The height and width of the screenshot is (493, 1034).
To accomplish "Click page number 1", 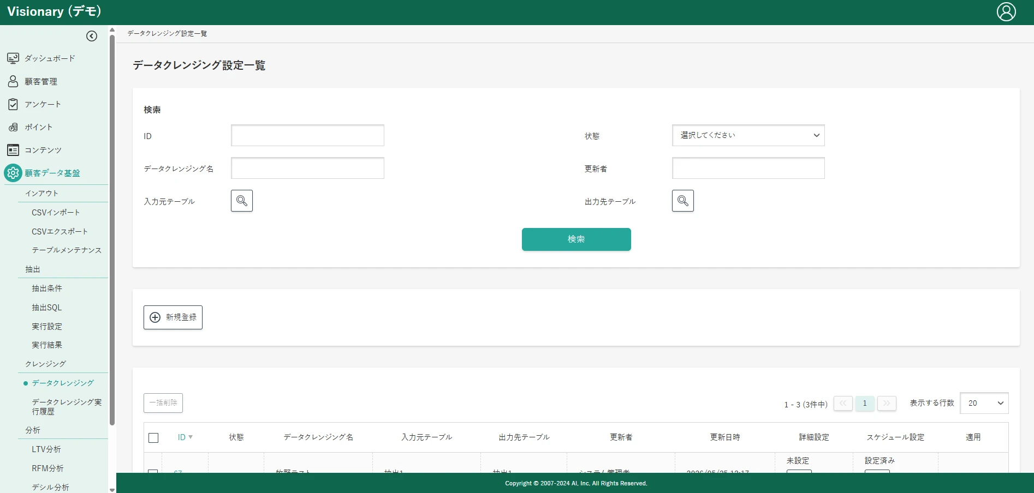I will pos(865,404).
